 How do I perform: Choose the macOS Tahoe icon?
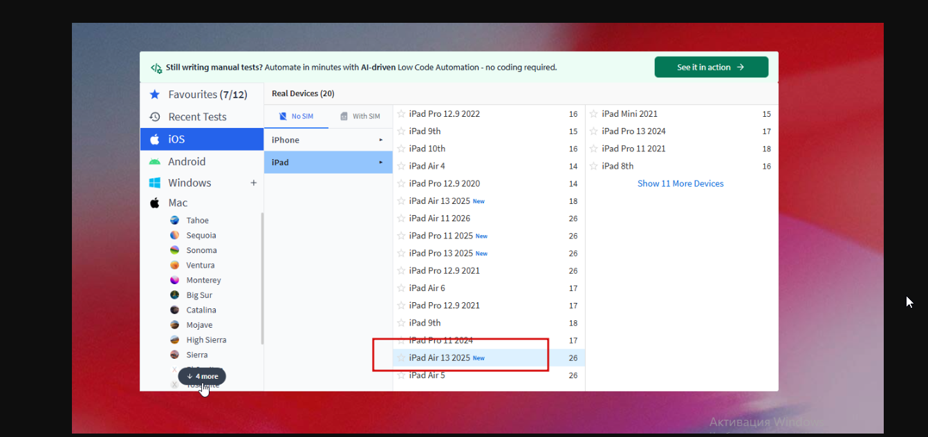(x=174, y=220)
